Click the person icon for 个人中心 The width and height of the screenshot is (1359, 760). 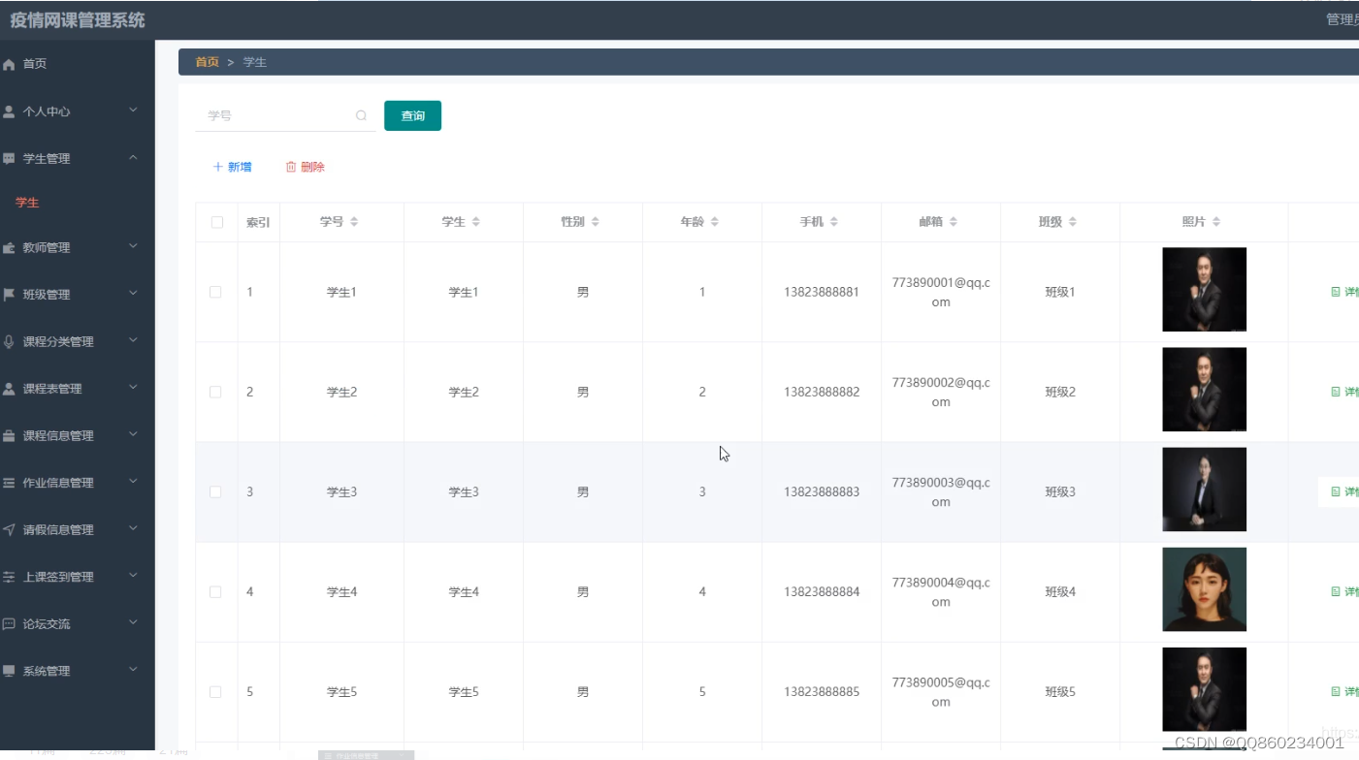tap(9, 111)
